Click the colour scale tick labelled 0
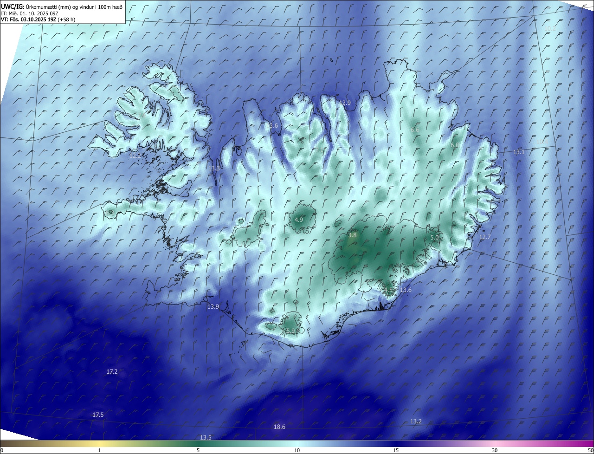Screen dimensions: 594x454 [1, 451]
